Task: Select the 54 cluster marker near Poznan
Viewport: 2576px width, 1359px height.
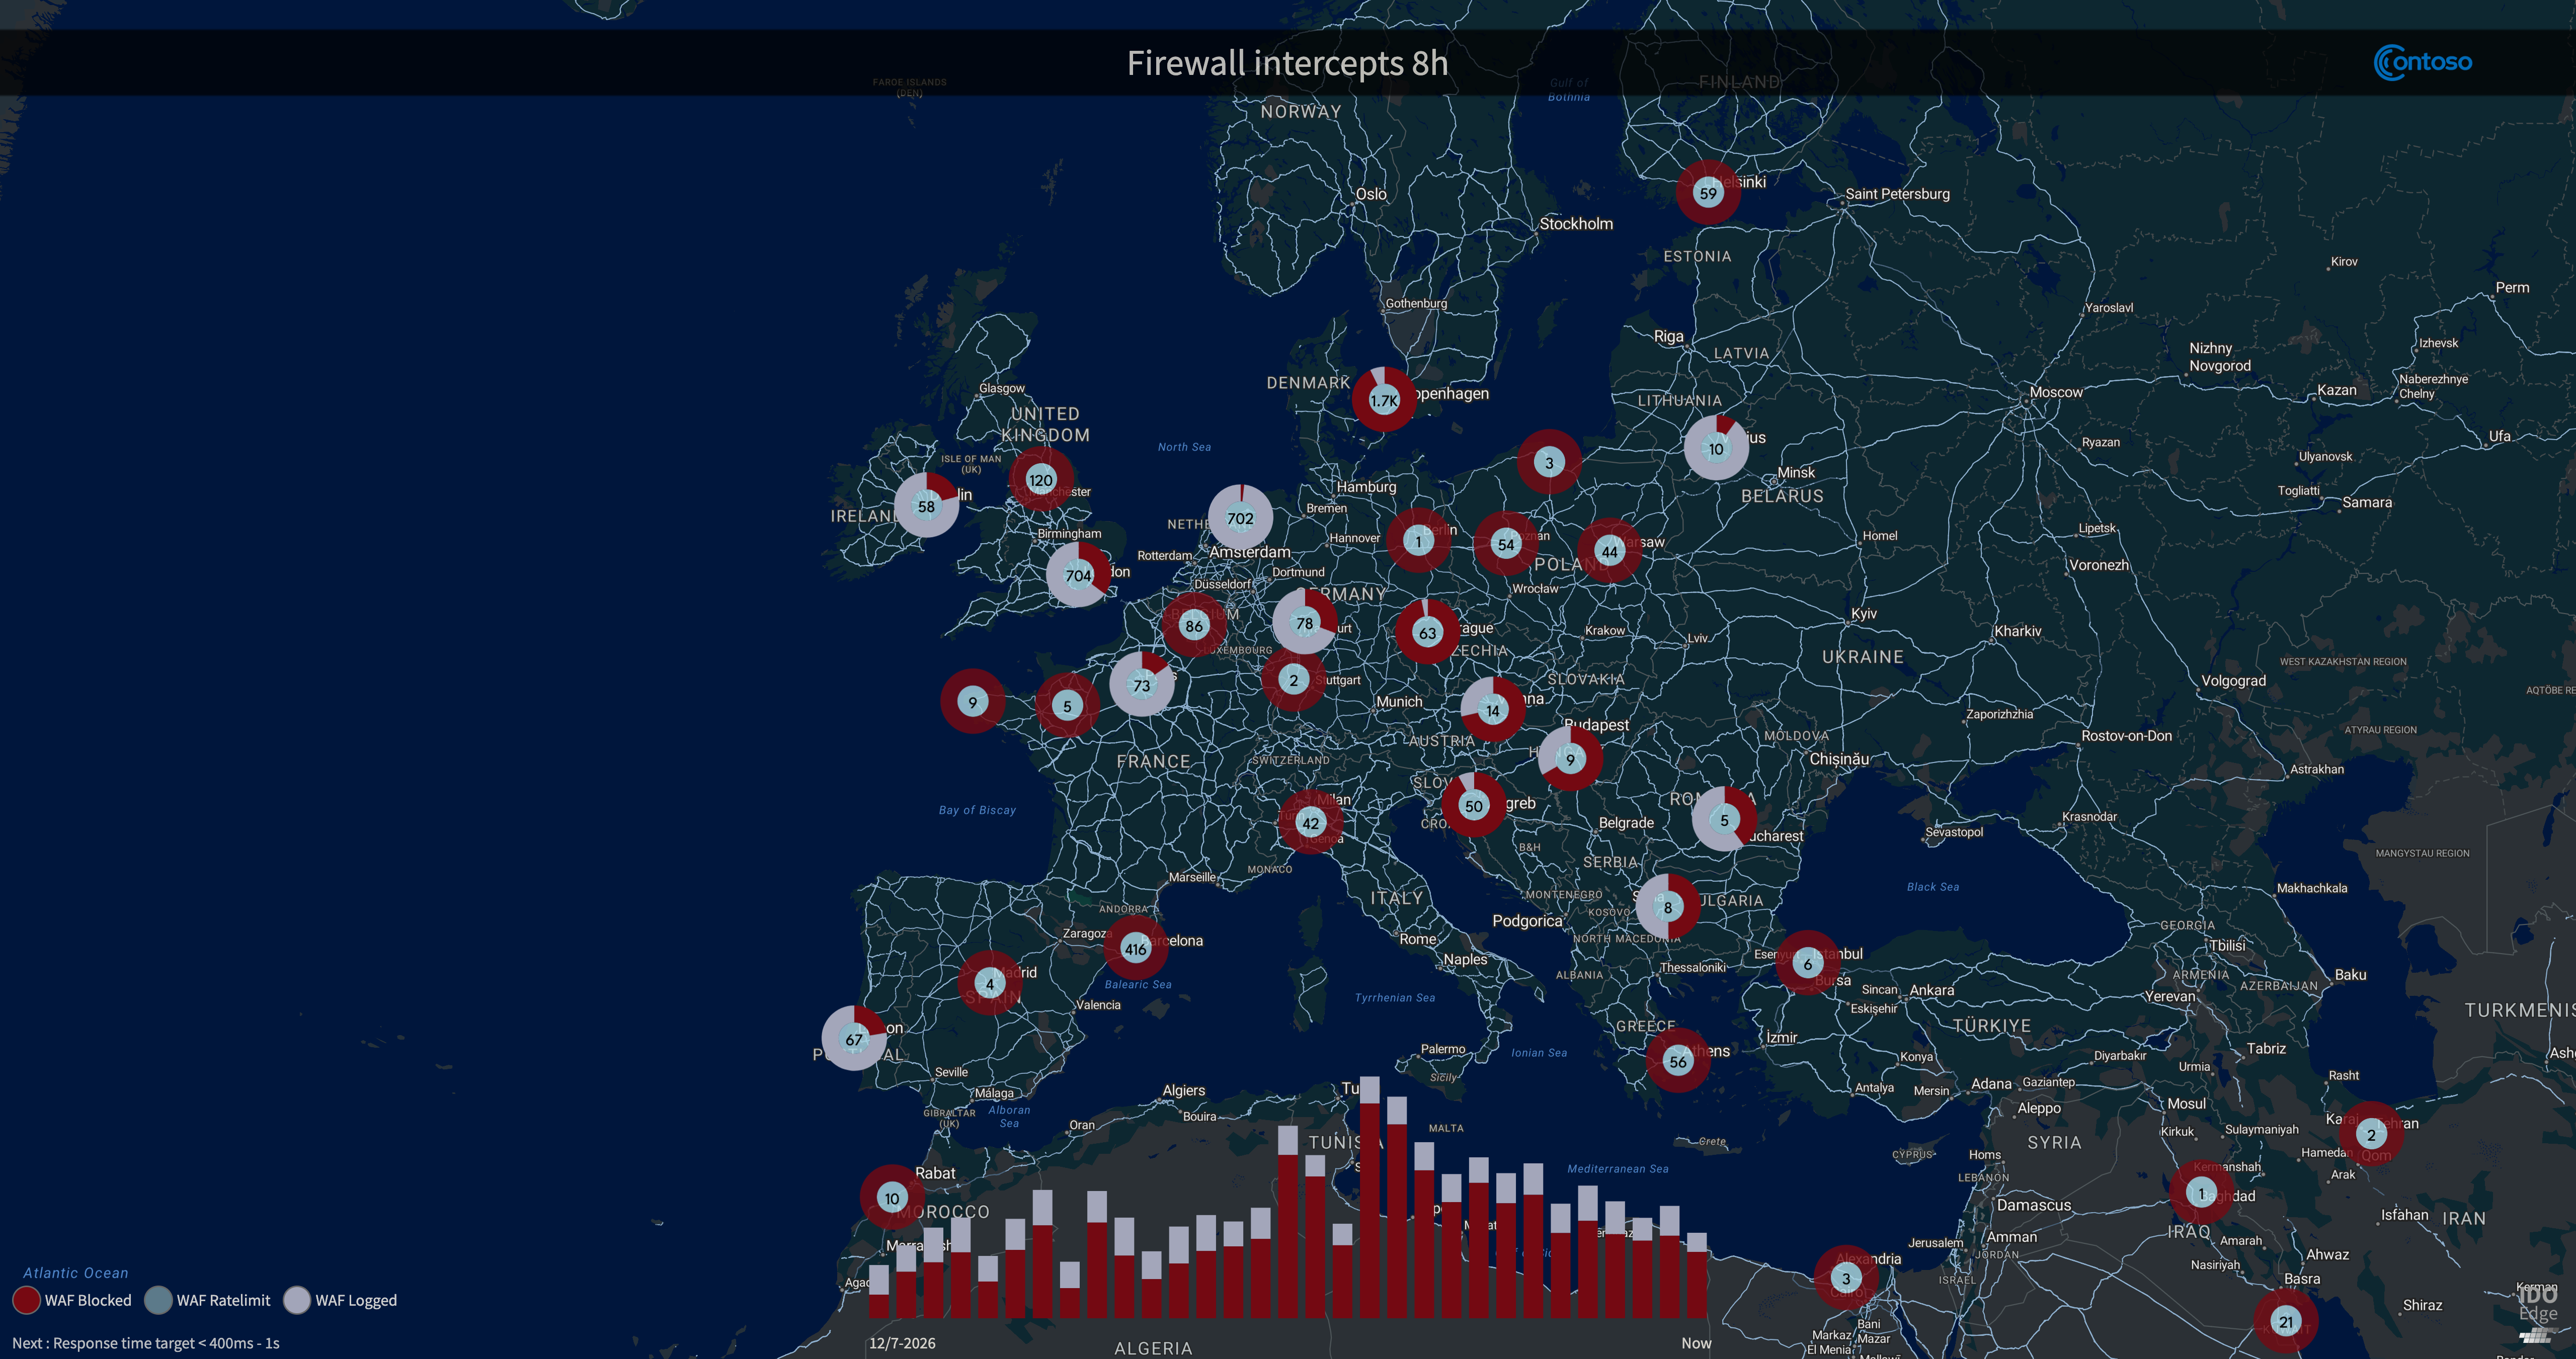Action: [1506, 544]
